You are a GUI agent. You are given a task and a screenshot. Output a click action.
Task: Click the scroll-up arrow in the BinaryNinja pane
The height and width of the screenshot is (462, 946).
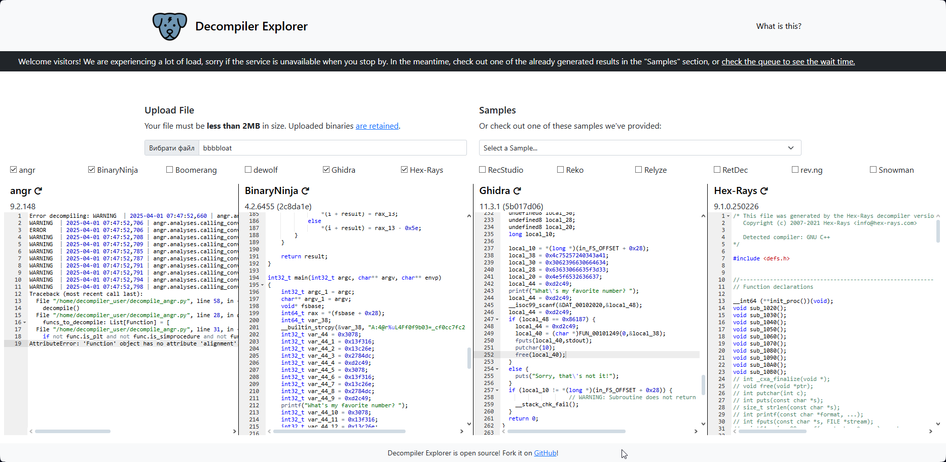[x=469, y=216]
